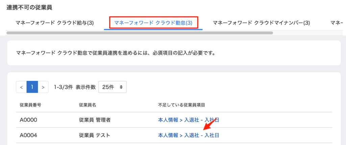Click the horizontal tab scrollbar thumb
The width and height of the screenshot is (346, 145).
[139, 33]
